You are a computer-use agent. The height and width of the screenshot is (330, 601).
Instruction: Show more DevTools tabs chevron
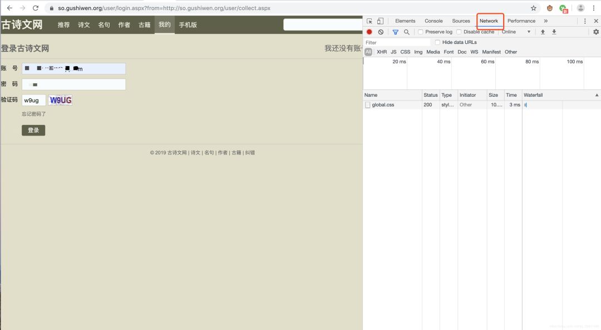point(545,21)
